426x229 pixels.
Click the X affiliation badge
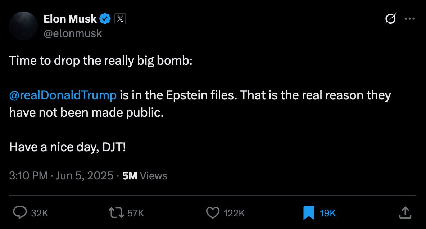[x=120, y=19]
